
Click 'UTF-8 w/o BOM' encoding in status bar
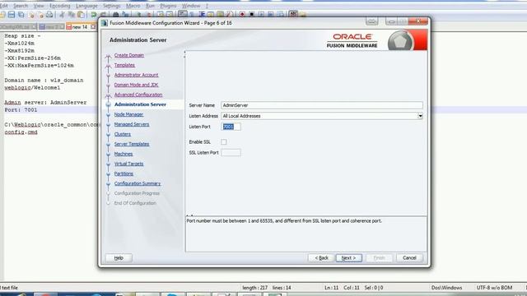(494, 288)
